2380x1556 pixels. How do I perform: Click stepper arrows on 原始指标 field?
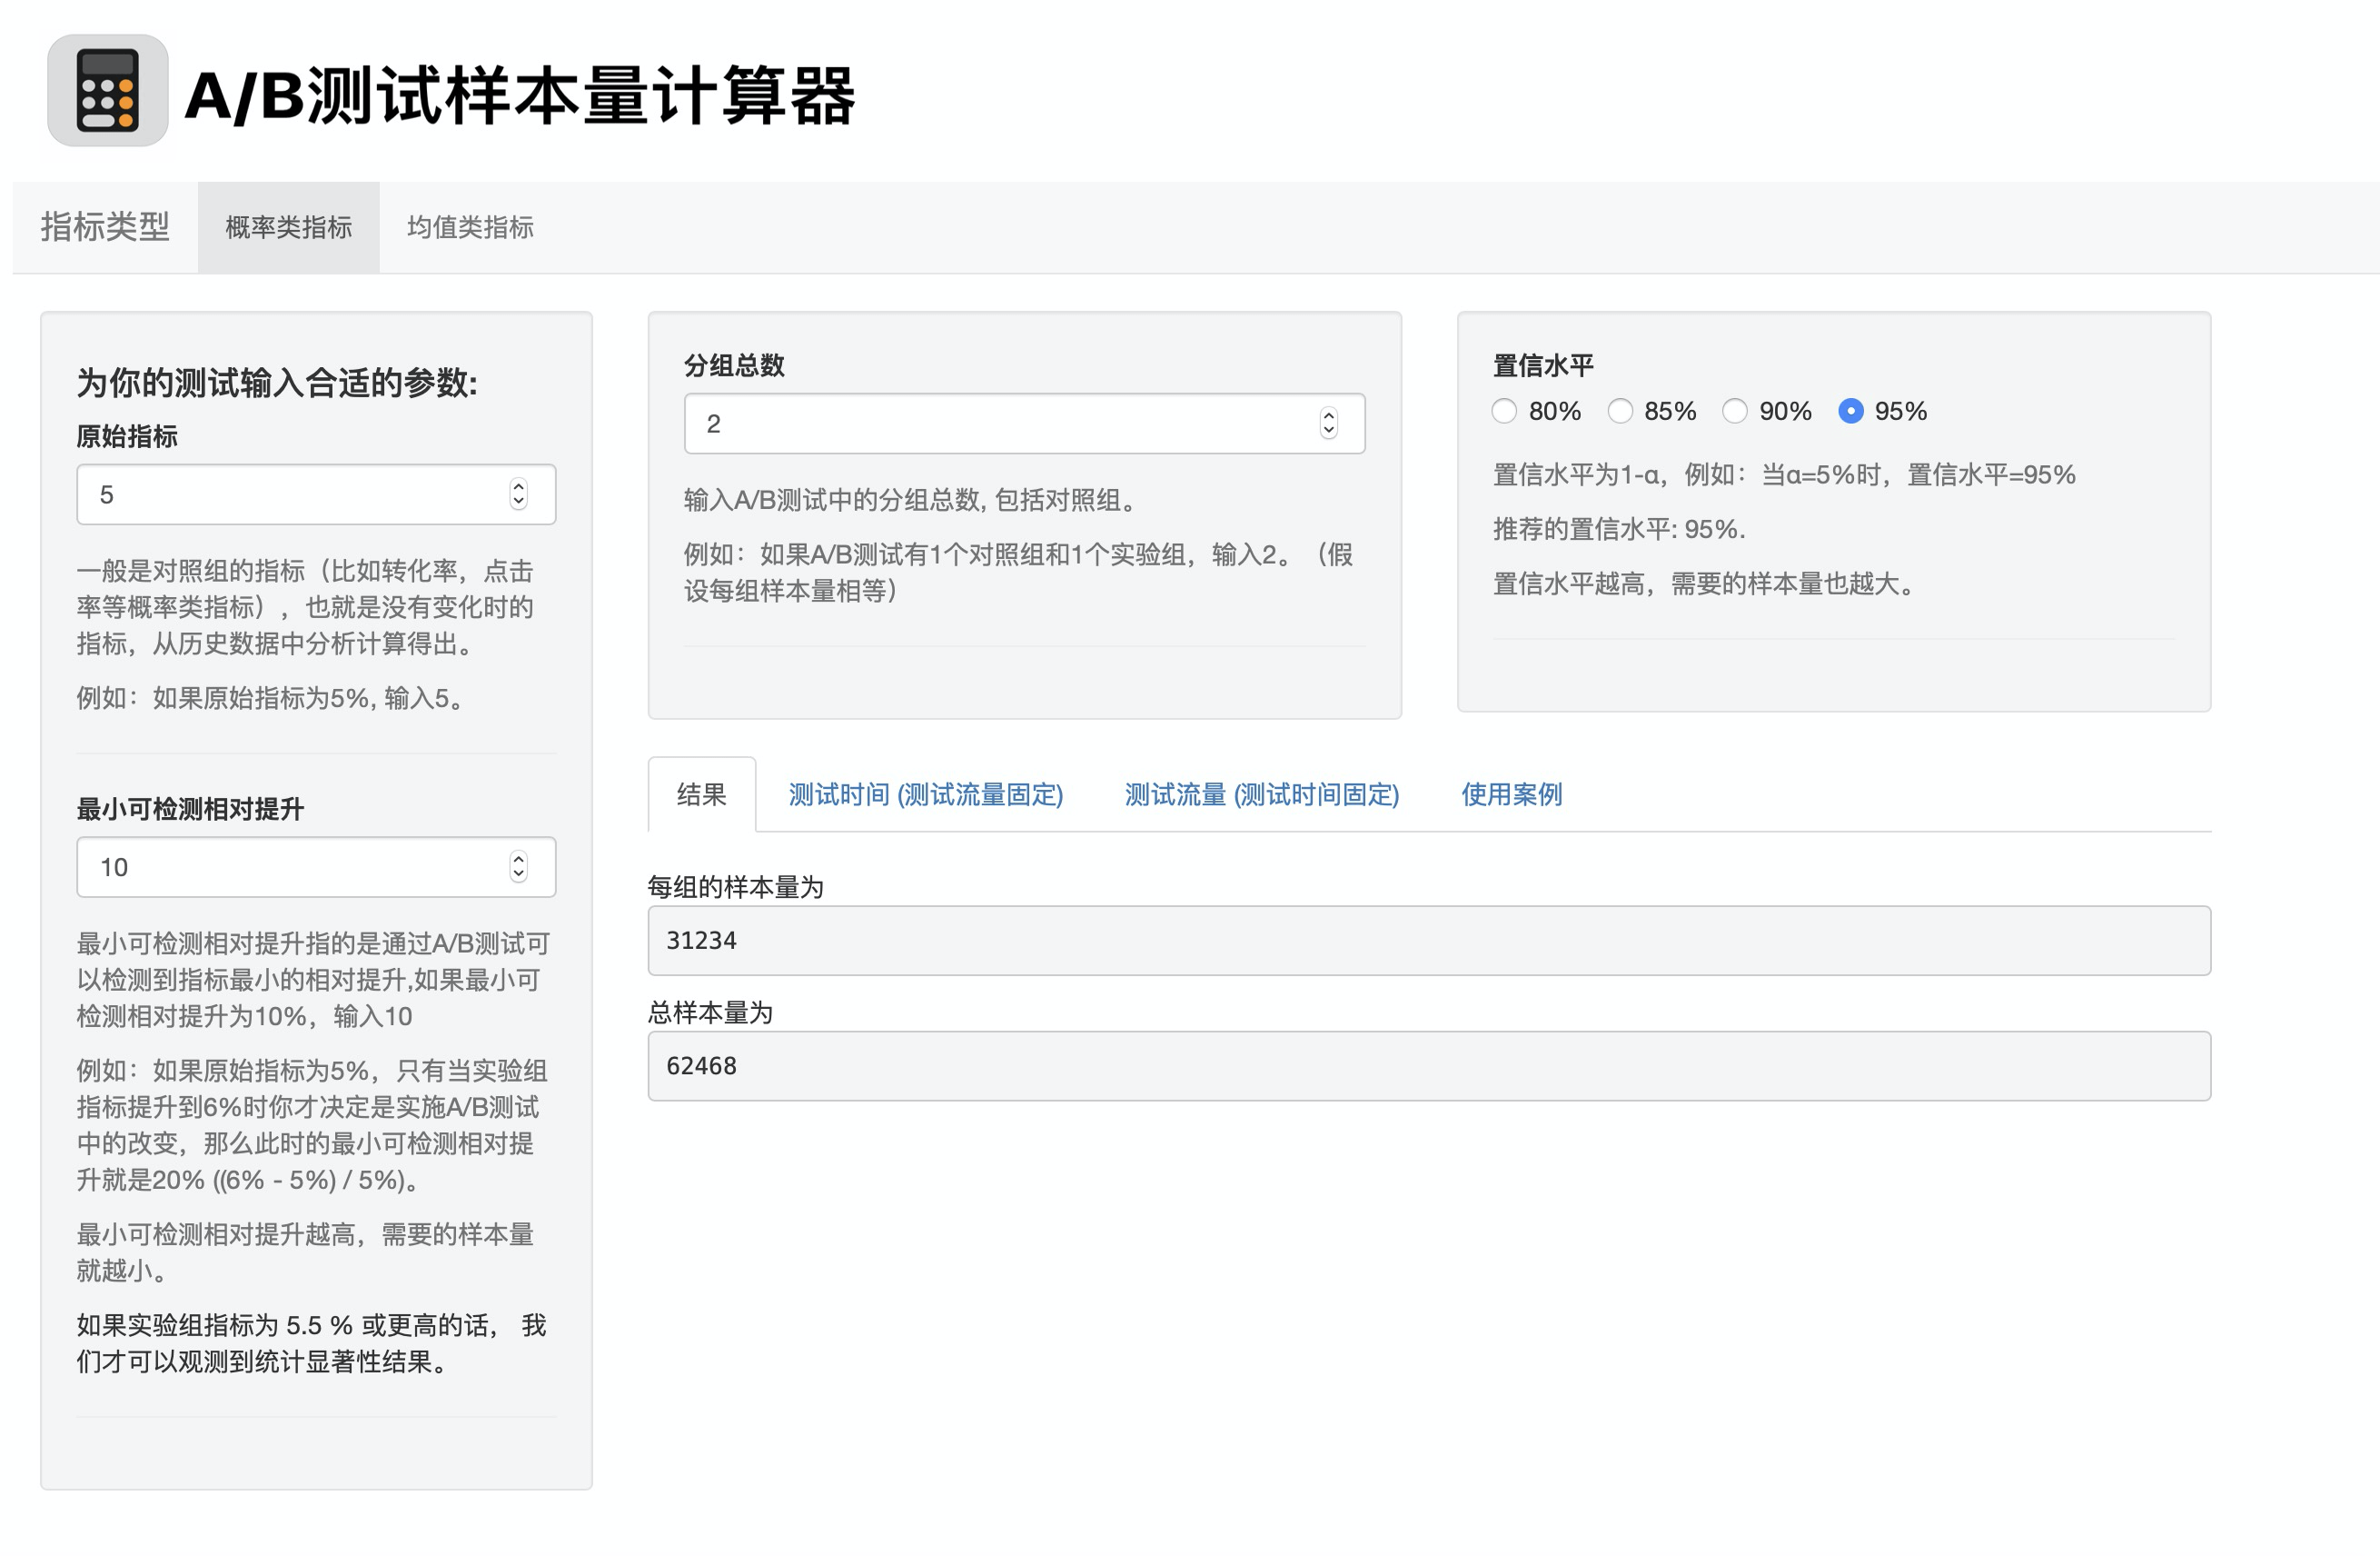(x=518, y=494)
